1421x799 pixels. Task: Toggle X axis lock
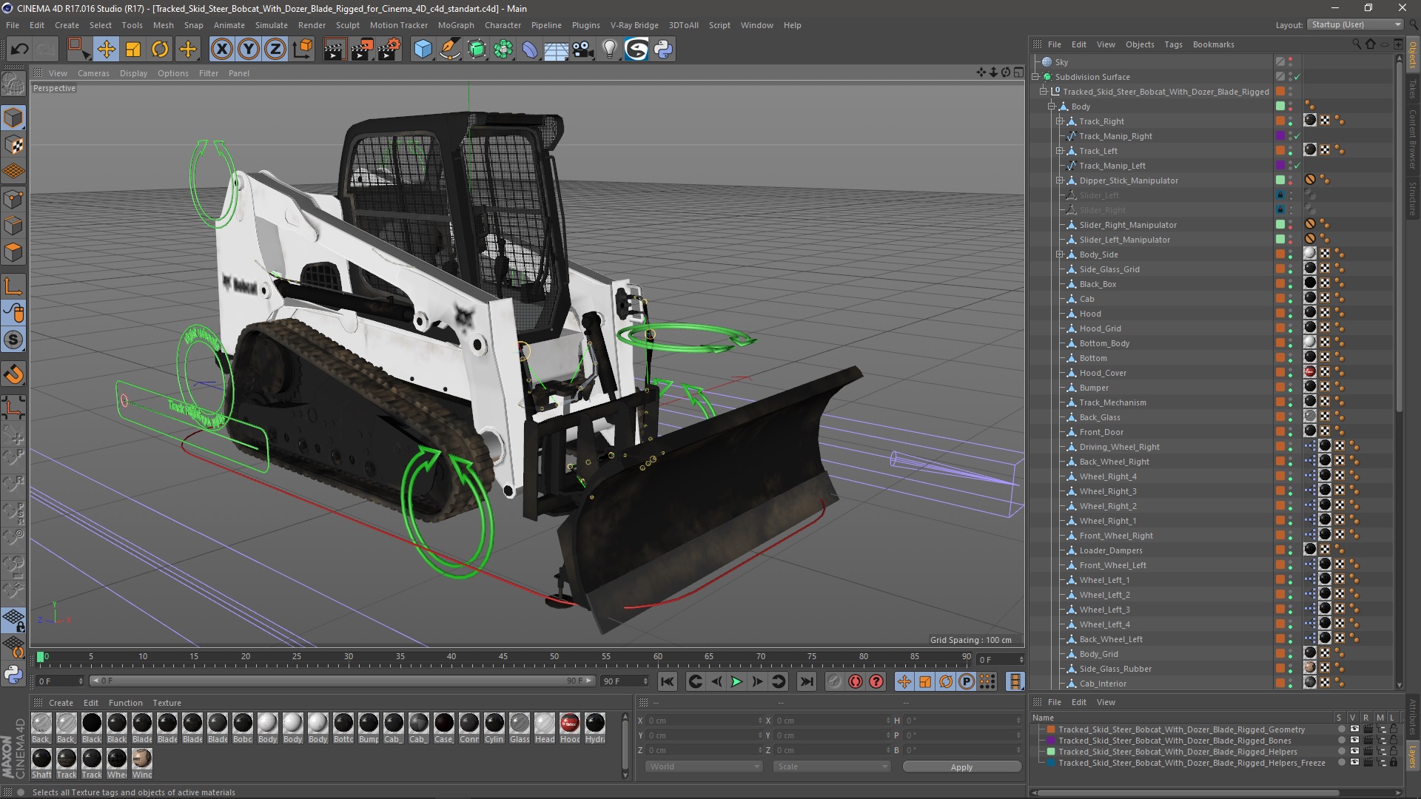click(221, 50)
